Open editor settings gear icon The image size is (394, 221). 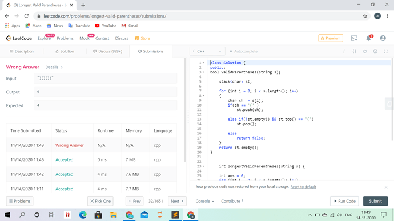(x=375, y=51)
